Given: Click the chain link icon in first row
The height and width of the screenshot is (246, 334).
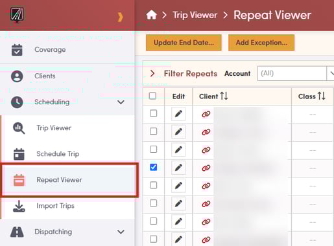Looking at the screenshot, I should coord(206,114).
